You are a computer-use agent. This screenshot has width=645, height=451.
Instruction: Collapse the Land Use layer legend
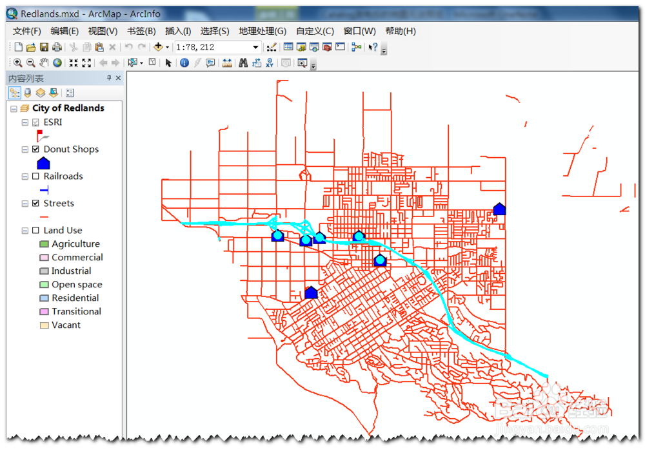point(25,231)
